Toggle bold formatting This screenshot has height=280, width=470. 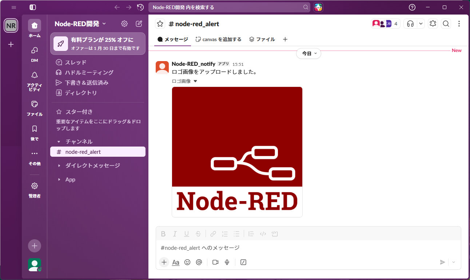pyautogui.click(x=163, y=234)
